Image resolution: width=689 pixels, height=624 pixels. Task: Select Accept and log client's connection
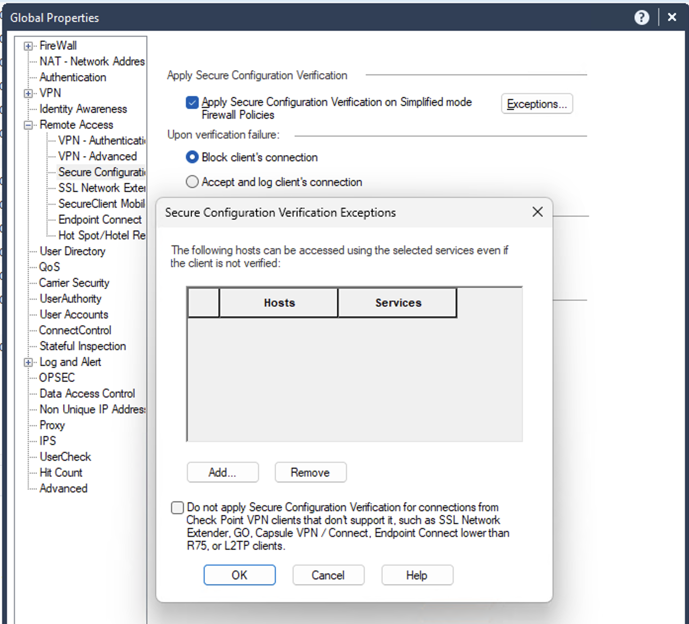click(192, 181)
